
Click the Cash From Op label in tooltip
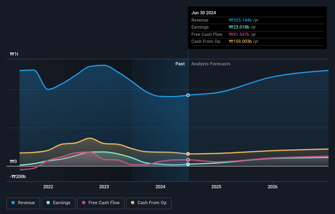pos(206,42)
